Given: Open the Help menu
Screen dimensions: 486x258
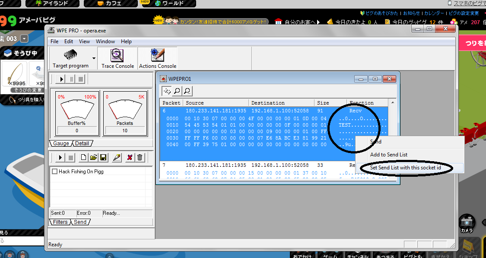Looking at the screenshot, I should pyautogui.click(x=126, y=41).
